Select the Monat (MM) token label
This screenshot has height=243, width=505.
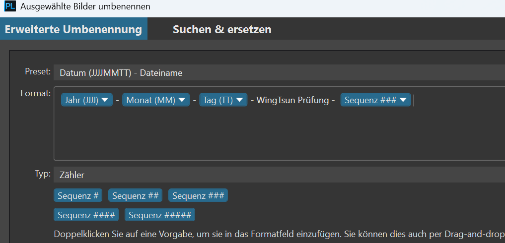point(150,100)
